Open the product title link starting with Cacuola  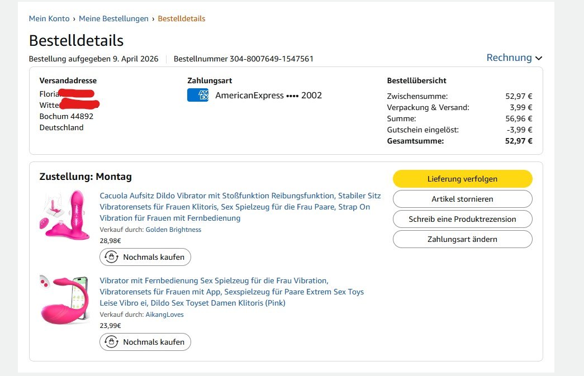coord(240,207)
